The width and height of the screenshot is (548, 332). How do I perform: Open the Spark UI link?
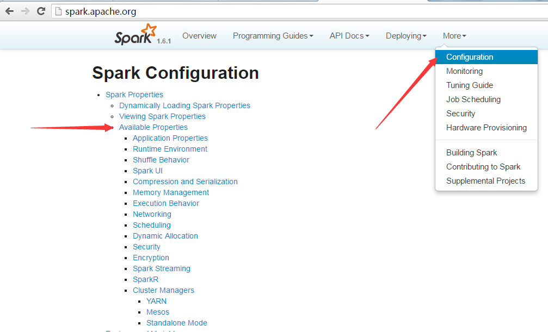[147, 171]
